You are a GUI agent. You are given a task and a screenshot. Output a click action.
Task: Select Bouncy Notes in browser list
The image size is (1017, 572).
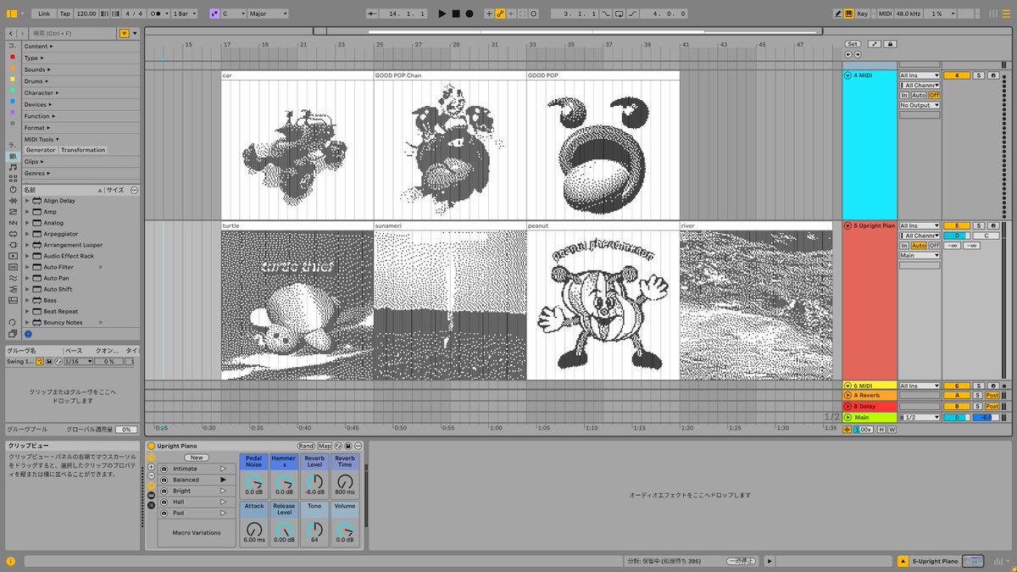point(63,322)
